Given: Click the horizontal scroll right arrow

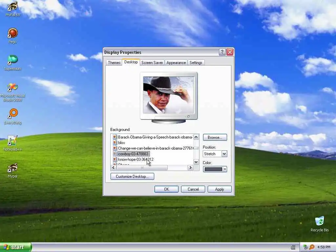Looking at the screenshot, I should (190, 168).
